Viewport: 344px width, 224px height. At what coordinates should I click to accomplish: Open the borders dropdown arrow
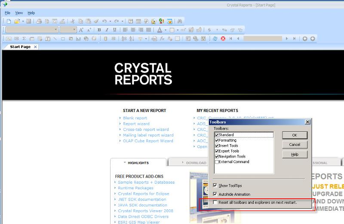tap(178, 30)
